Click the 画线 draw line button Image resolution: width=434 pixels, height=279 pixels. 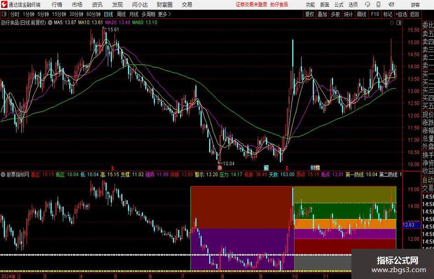tap(362, 14)
